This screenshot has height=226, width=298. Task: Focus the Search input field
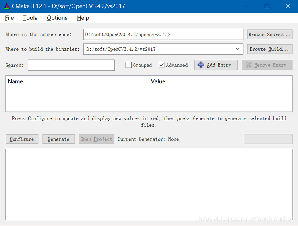[x=71, y=65]
